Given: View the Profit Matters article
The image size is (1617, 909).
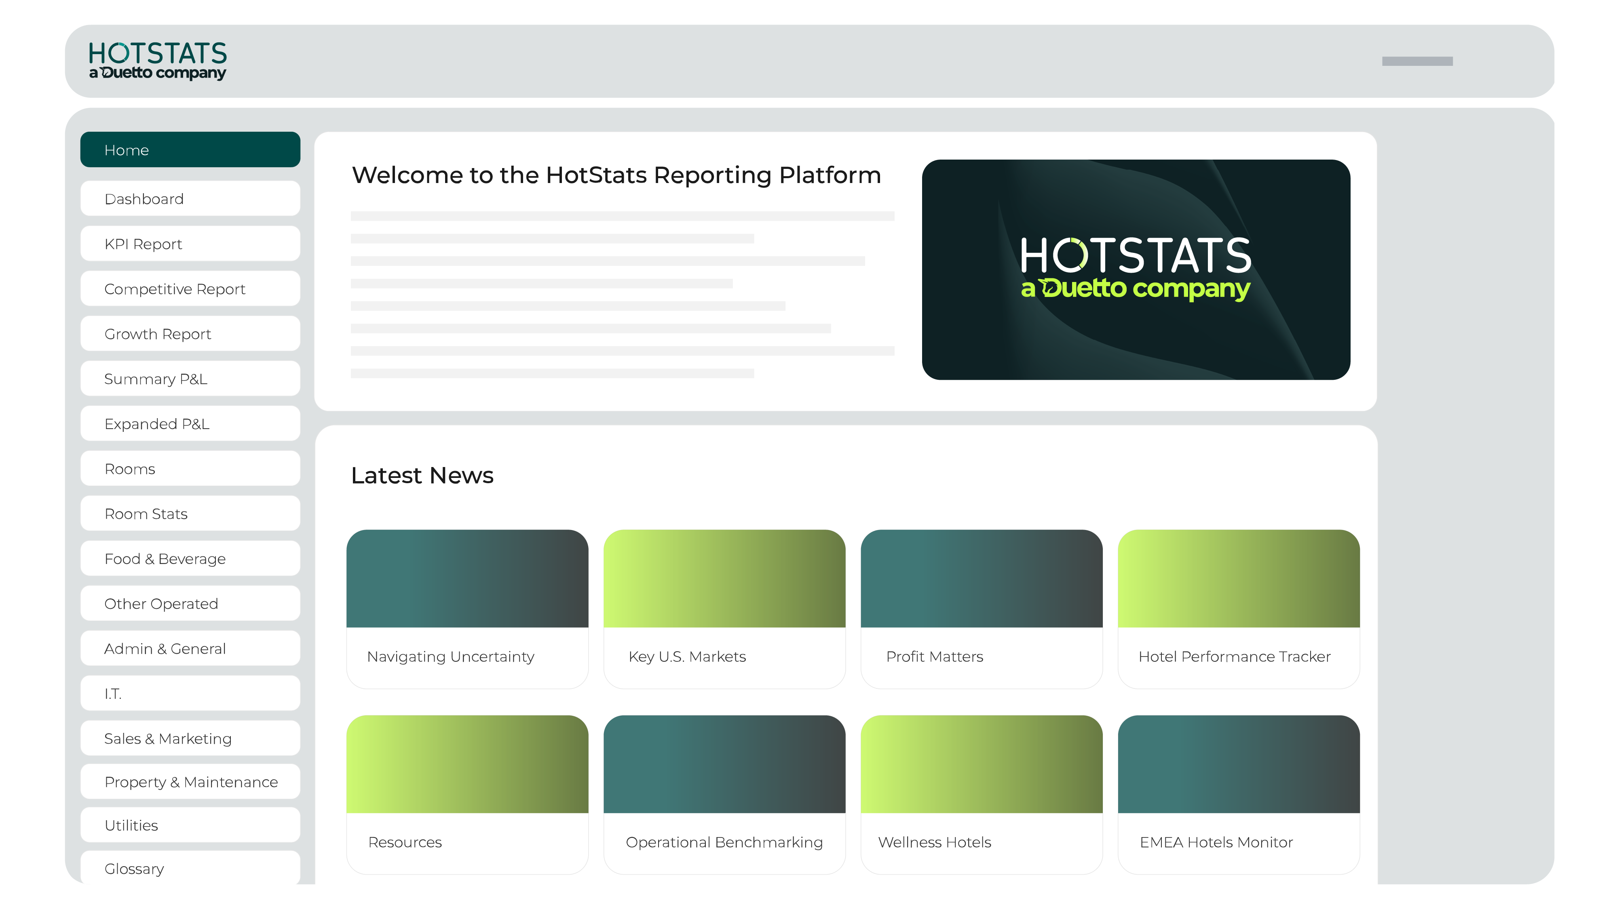Looking at the screenshot, I should (981, 607).
